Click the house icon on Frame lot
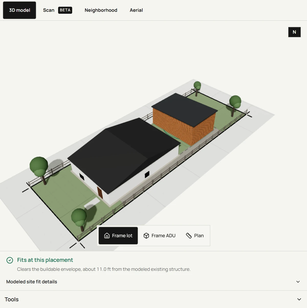 (x=107, y=235)
